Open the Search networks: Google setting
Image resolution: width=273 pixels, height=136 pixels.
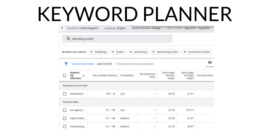coord(146,28)
